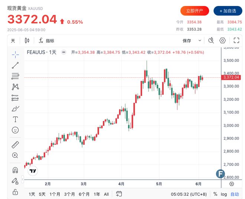Screen dimensions: 245x199
Task: Select the ruler measure tool
Action: point(15,145)
